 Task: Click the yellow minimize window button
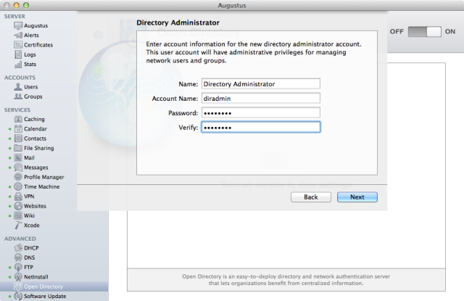(16, 5)
